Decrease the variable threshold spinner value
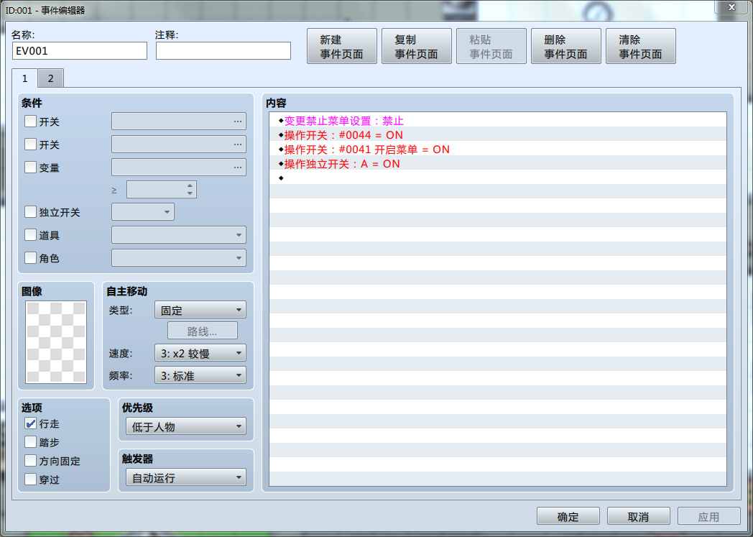This screenshot has width=753, height=537. click(190, 193)
